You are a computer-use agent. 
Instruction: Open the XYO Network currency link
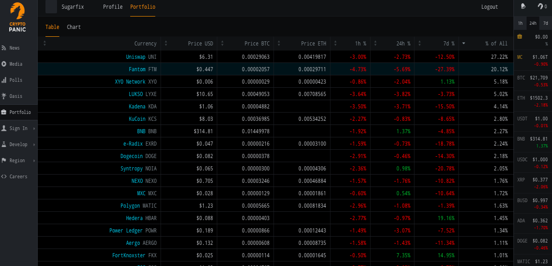pyautogui.click(x=130, y=82)
